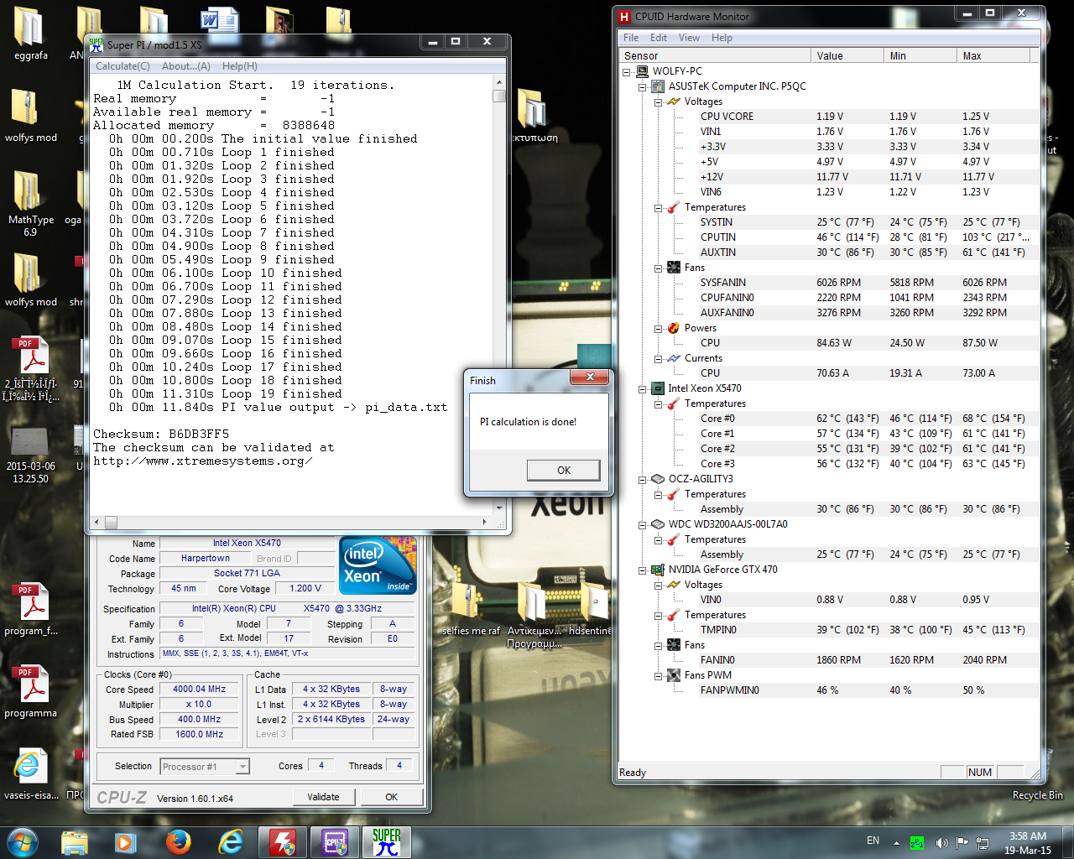Switch to Super PI taskbar icon
This screenshot has width=1074, height=859.
(x=387, y=842)
